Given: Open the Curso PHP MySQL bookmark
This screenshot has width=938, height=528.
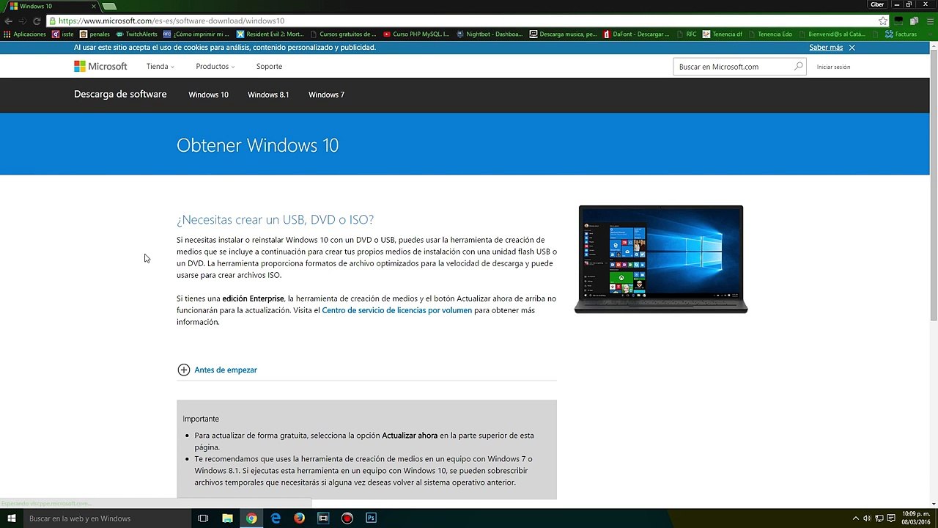Looking at the screenshot, I should click(416, 34).
